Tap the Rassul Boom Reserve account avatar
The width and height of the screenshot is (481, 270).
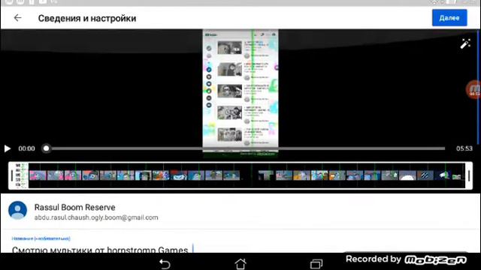point(17,210)
